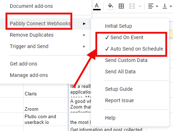This screenshot has height=131, width=173.
Task: Open Help in the Pabbly submenu
Action: (130, 118)
